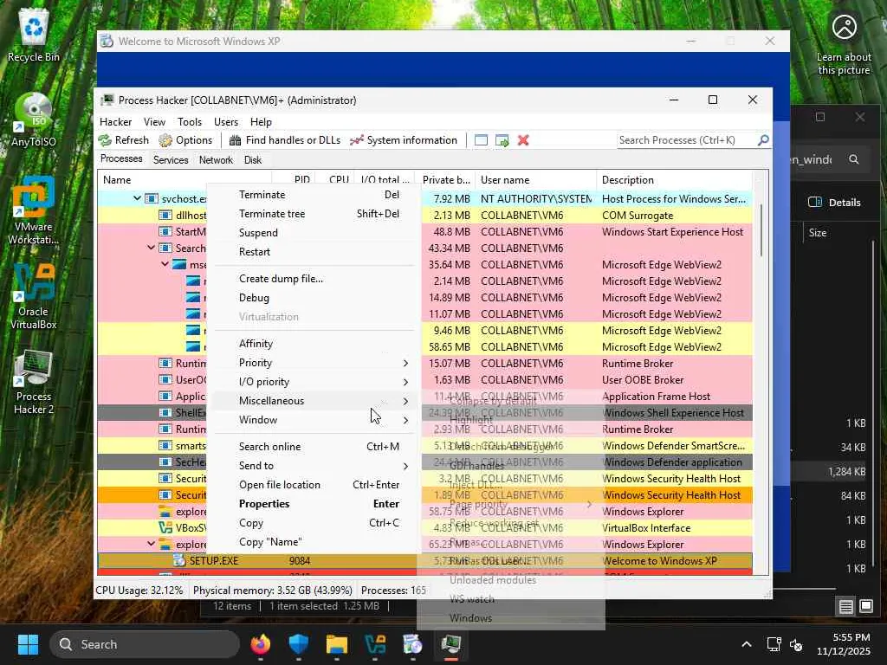This screenshot has width=887, height=665.
Task: Select Restart in the context menu
Action: pyautogui.click(x=313, y=252)
